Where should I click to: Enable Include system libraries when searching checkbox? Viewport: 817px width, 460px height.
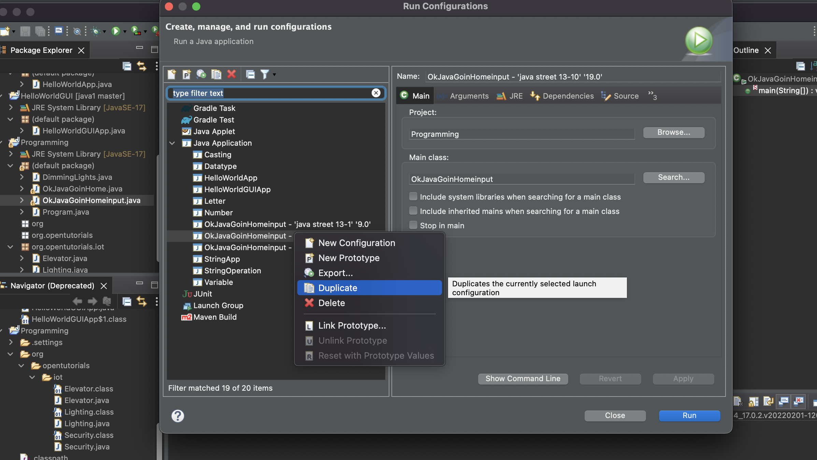[x=413, y=197]
